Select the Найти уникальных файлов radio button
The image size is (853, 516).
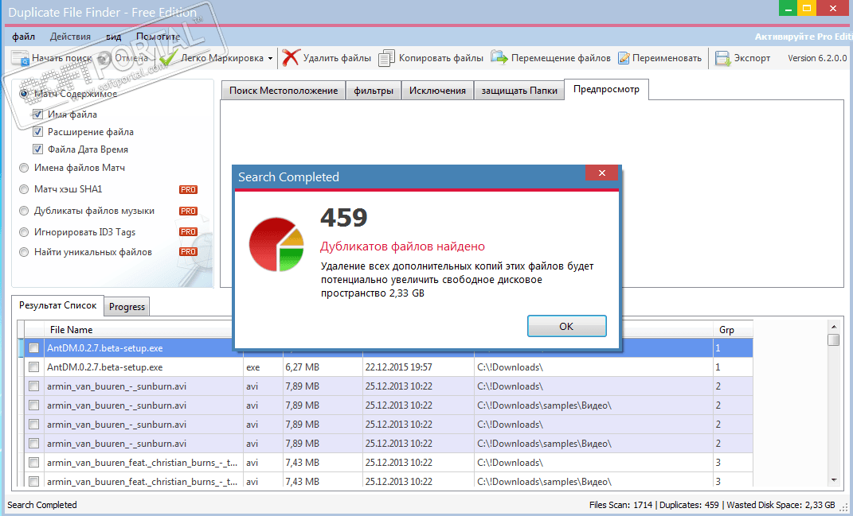(x=24, y=252)
